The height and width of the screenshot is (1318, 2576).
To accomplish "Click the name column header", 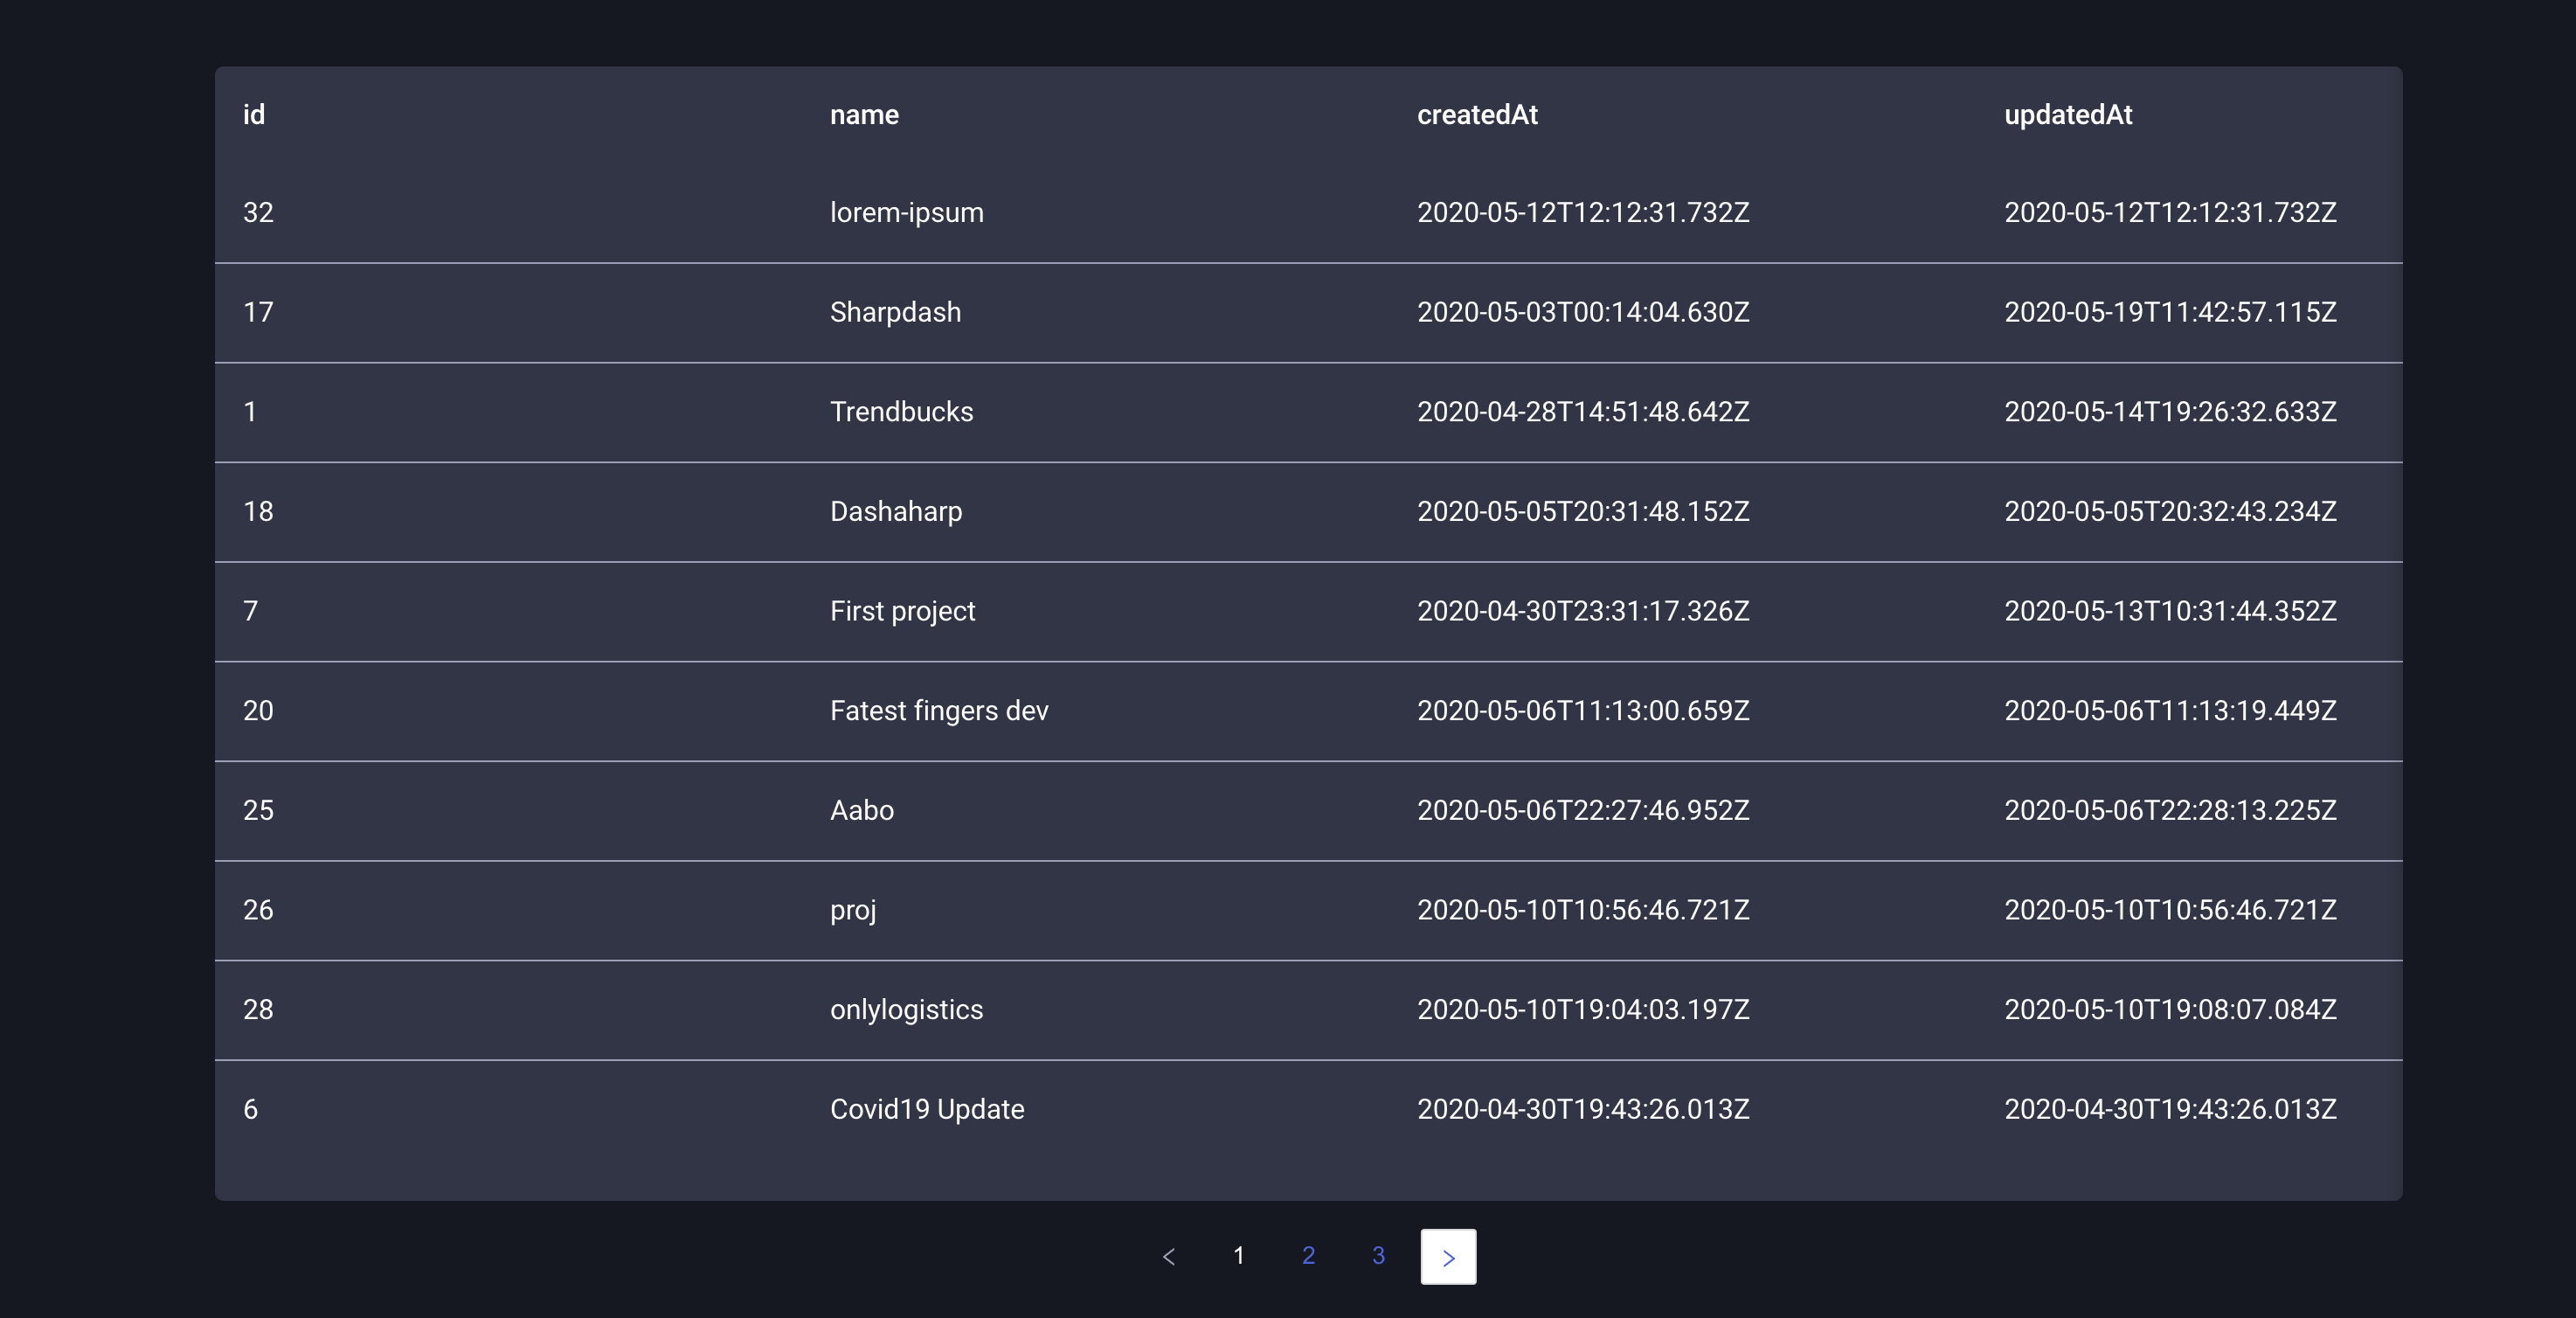I will [x=864, y=115].
